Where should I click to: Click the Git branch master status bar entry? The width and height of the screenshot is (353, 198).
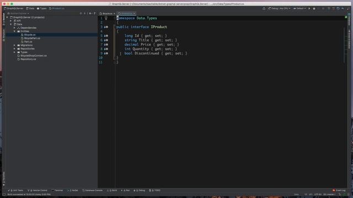click(329, 194)
